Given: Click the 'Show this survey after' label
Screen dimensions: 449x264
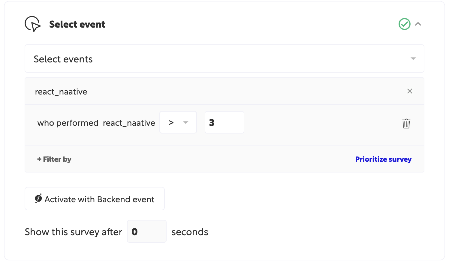Looking at the screenshot, I should [74, 232].
